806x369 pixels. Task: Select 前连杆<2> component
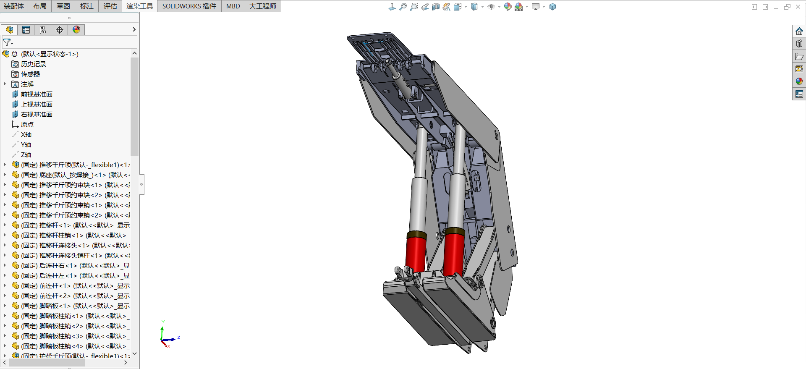[71, 296]
